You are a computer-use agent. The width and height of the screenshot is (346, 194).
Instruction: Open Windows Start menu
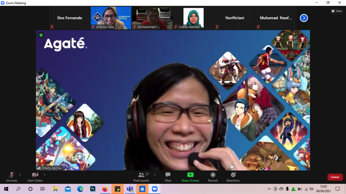[6, 189]
